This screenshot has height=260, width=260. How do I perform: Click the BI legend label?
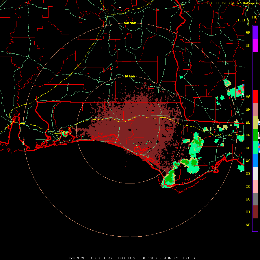click(248, 212)
